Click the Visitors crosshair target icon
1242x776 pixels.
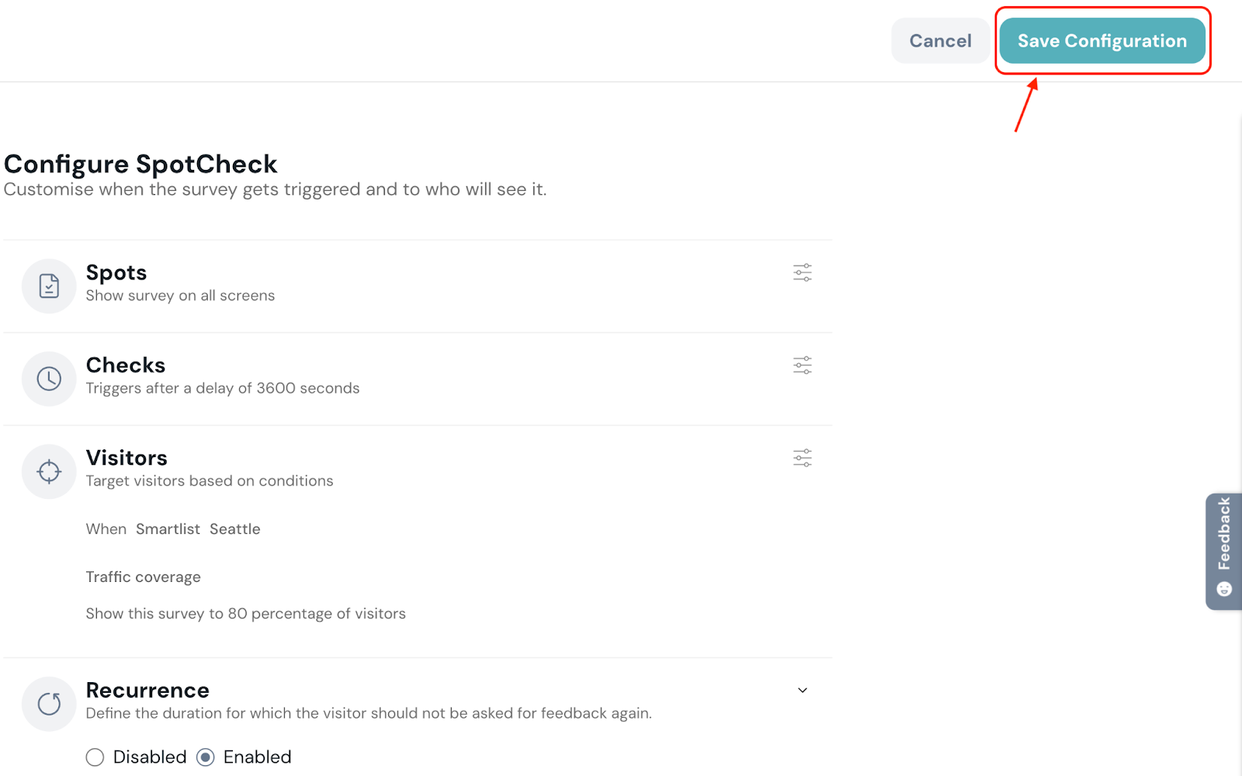(49, 471)
